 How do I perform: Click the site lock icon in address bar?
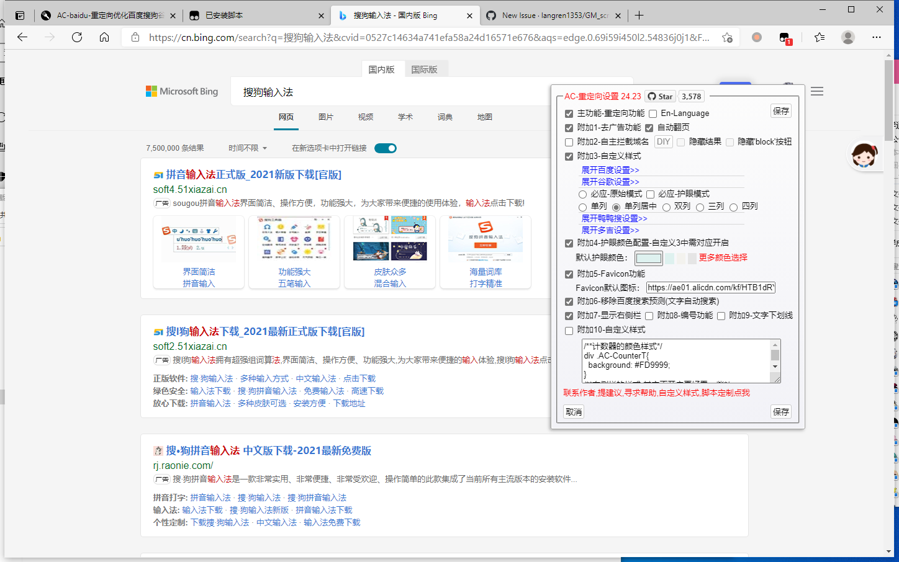(135, 37)
